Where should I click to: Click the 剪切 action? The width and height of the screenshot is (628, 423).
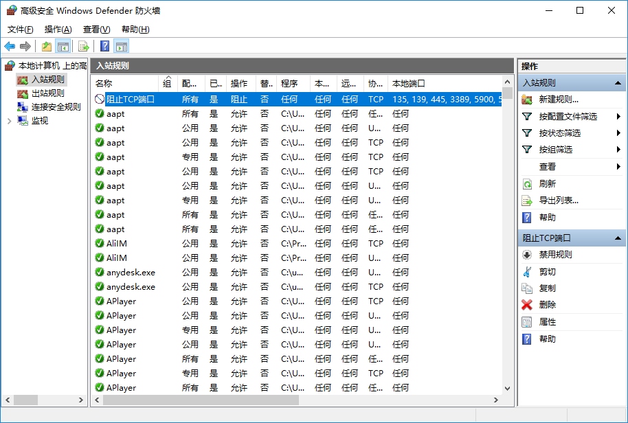[x=547, y=272]
